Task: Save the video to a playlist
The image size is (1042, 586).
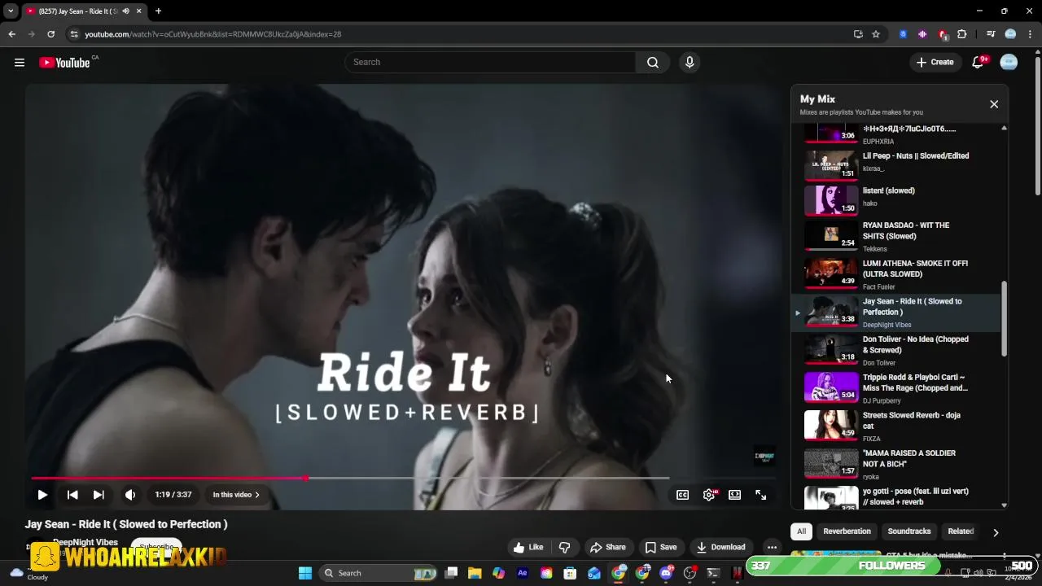Action: [x=661, y=547]
